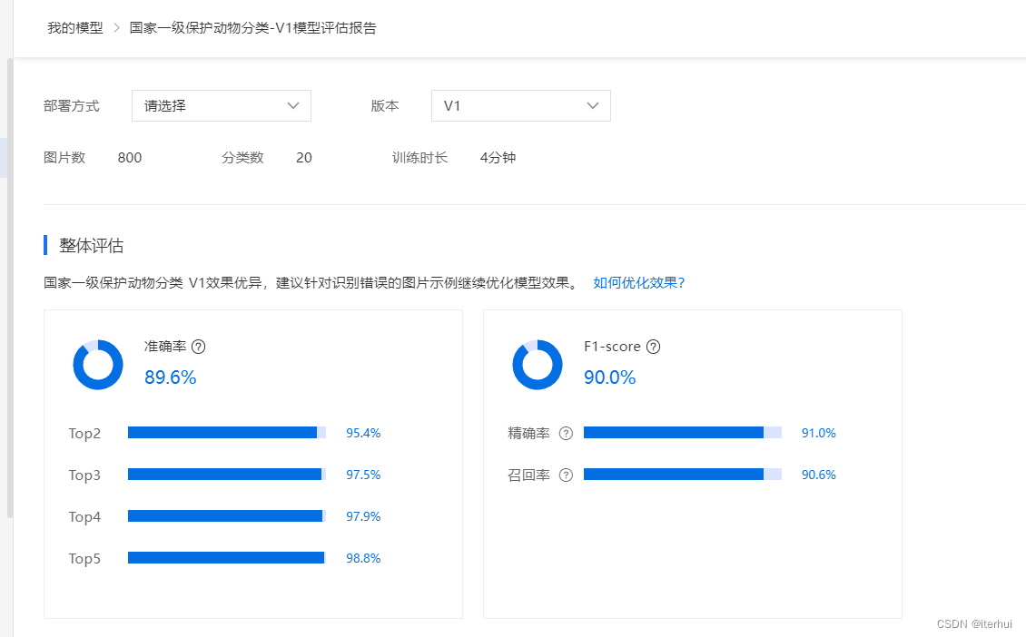1026x637 pixels.
Task: Click the breadcrumb 国家一级保护动物分类-V1模型评估报告
Action: (253, 28)
